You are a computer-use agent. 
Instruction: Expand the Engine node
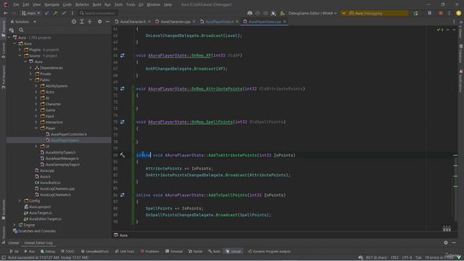coord(14,225)
